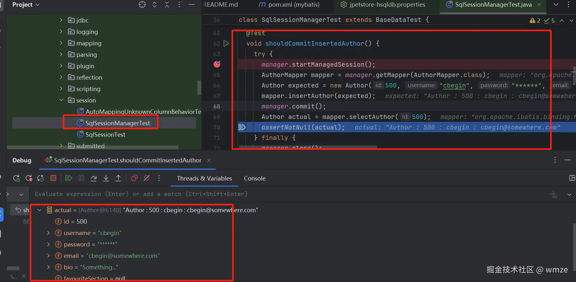Image resolution: width=576 pixels, height=282 pixels.
Task: Open SqlSessionTest in project tree
Action: [x=101, y=134]
